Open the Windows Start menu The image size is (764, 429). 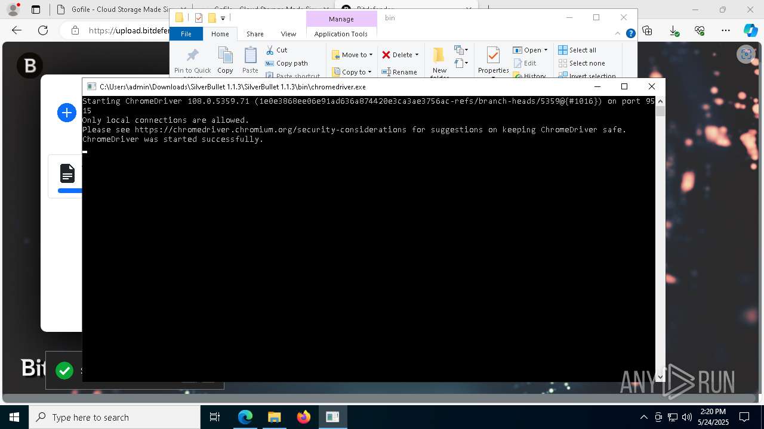(x=14, y=417)
